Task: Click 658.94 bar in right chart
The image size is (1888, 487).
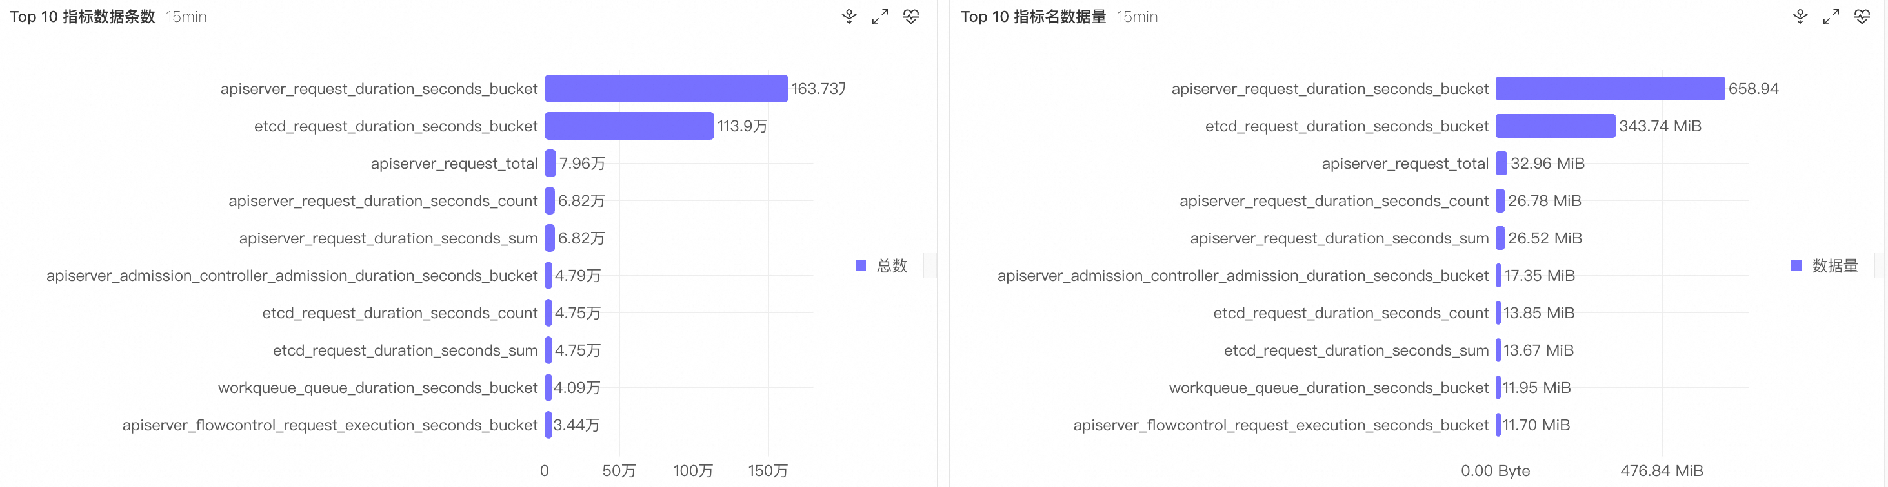Action: coord(1609,88)
